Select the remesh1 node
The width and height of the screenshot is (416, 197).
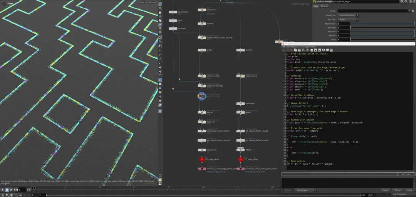click(x=202, y=23)
